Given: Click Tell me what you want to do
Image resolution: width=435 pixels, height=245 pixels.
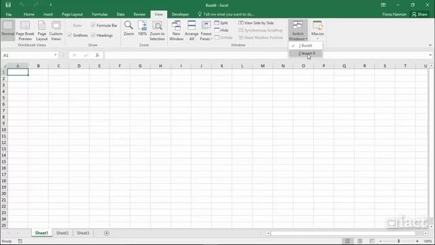Looking at the screenshot, I should pyautogui.click(x=226, y=14).
